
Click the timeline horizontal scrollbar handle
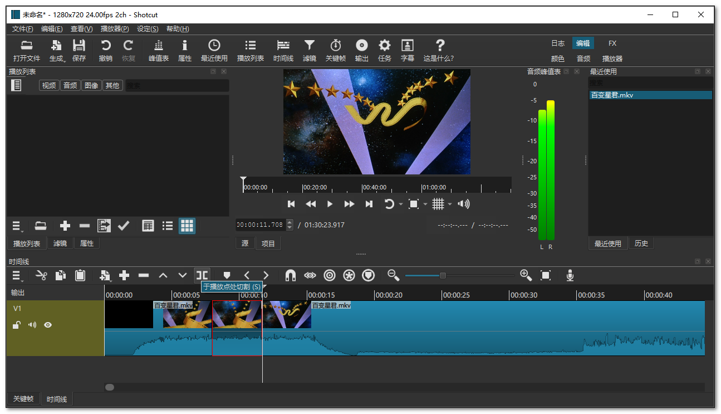110,387
